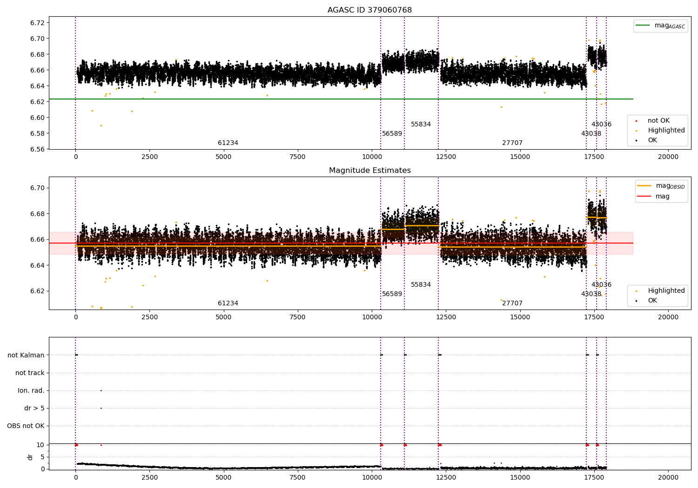Click obsid label 61234 in the top plot
Image resolution: width=698 pixels, height=488 pixels.
[228, 143]
